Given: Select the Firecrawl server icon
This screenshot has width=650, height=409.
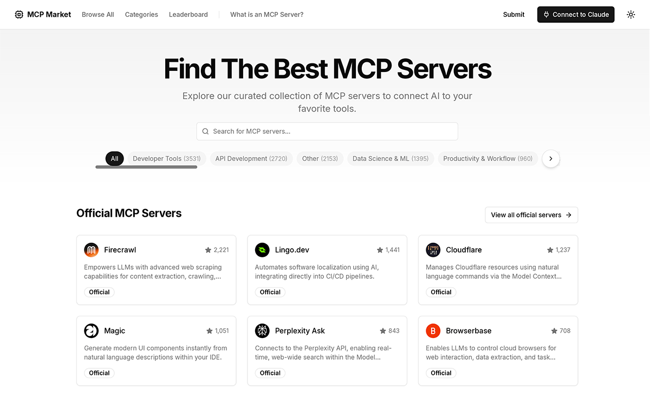Looking at the screenshot, I should point(91,250).
